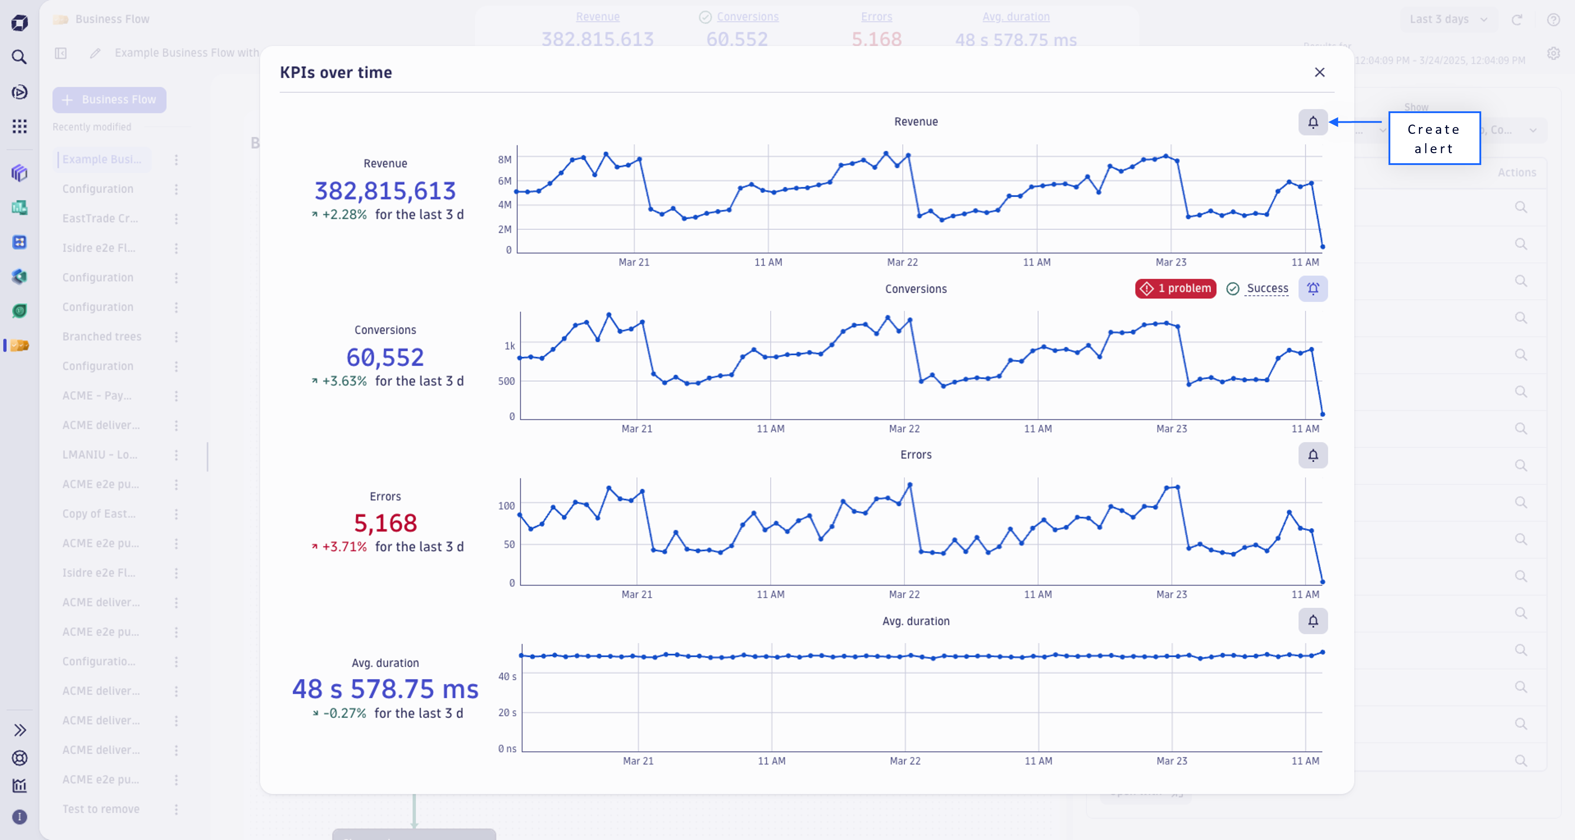Expand the sidebar with double chevron icon
The image size is (1575, 840).
click(20, 730)
